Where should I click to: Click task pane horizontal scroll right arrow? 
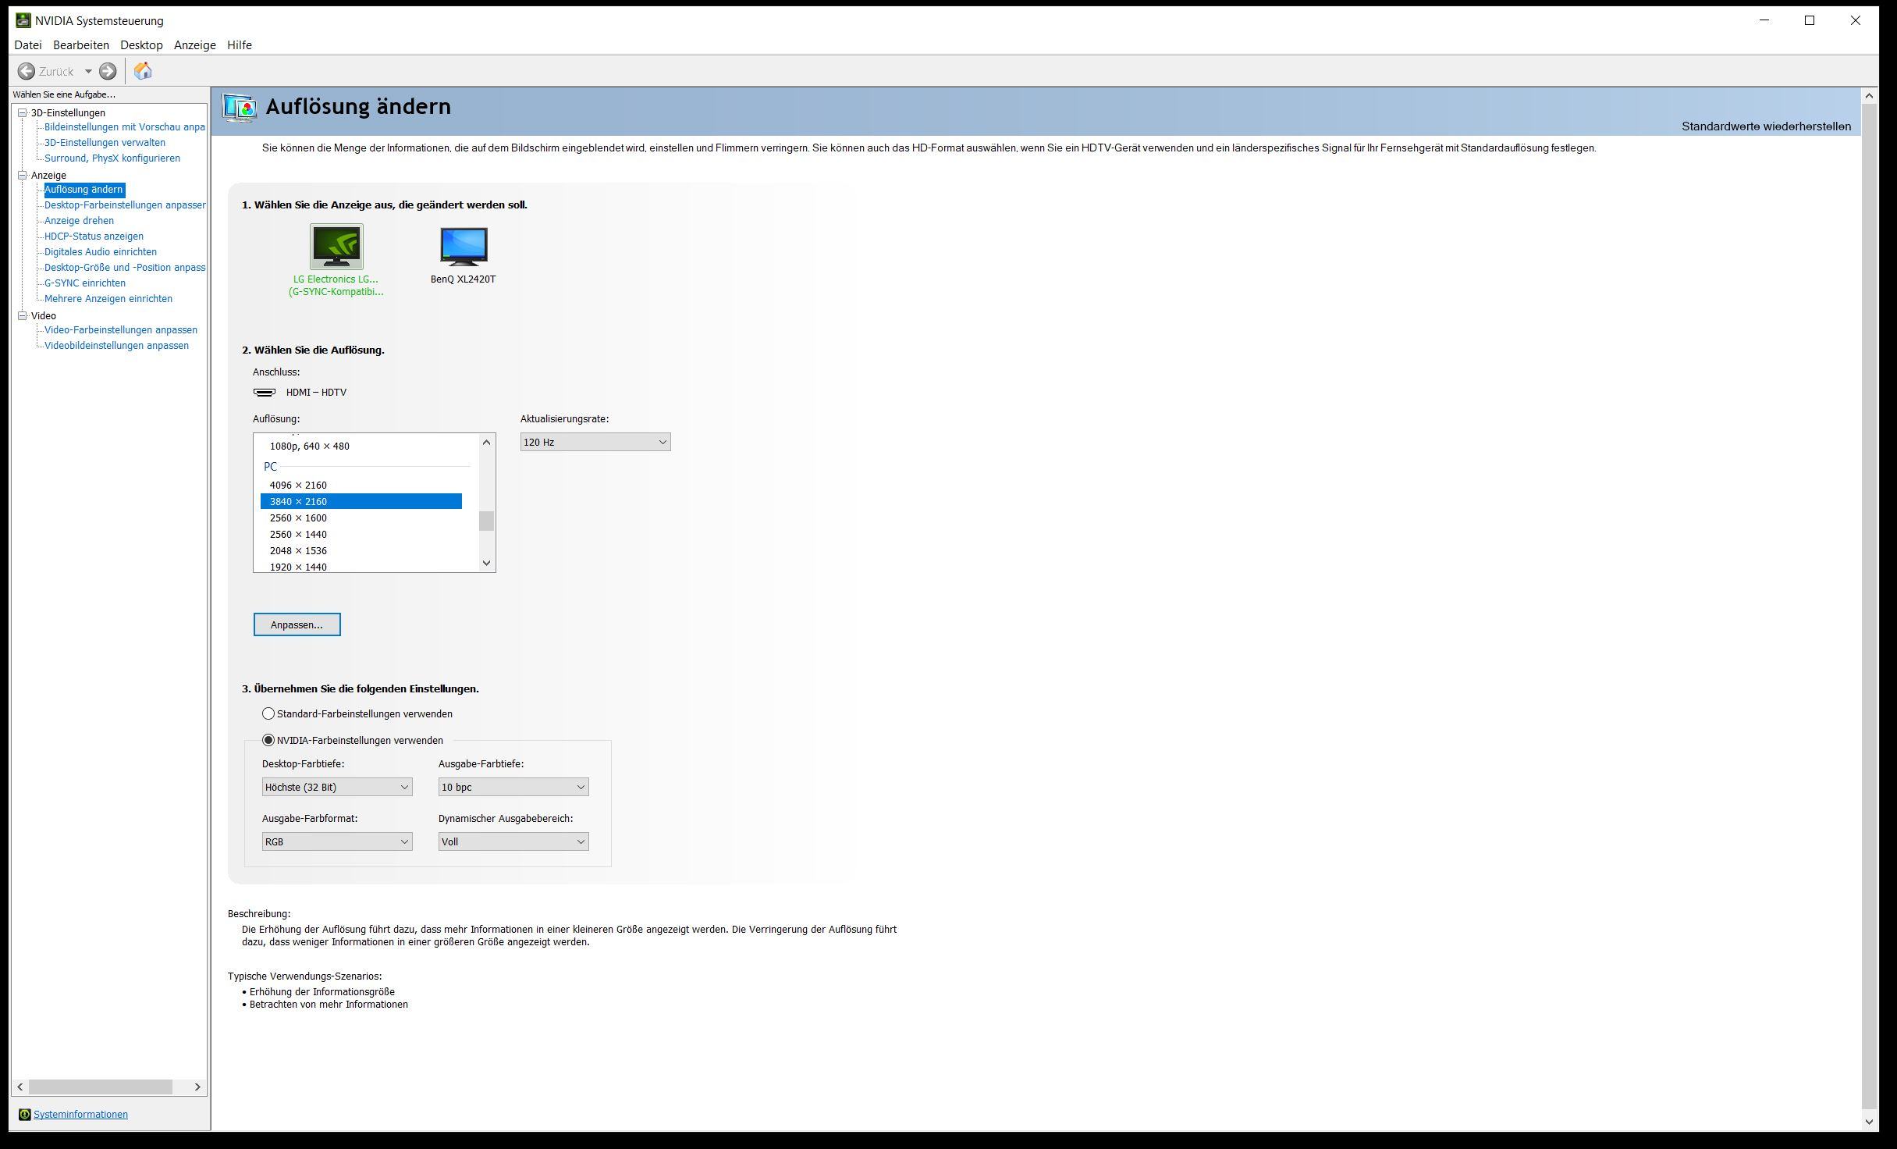(x=197, y=1087)
